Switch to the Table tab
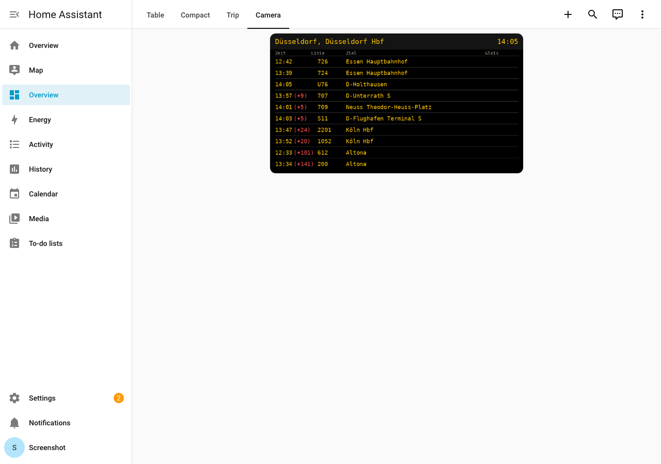Screen dimensions: 661x464 pyautogui.click(x=155, y=15)
